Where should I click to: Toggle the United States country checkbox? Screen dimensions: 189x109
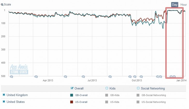pos(4,102)
